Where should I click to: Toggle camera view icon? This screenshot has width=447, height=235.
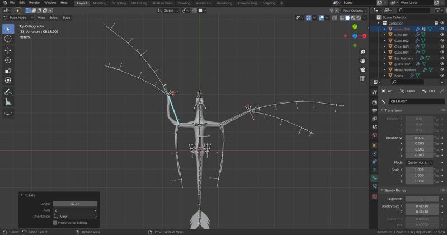point(363,70)
